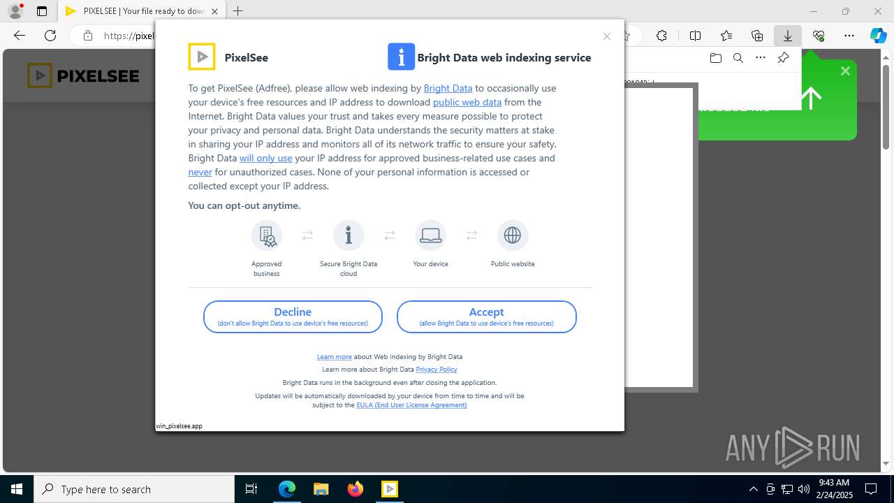Toggle Edge split screen
Viewport: 894px width, 503px height.
(x=695, y=36)
